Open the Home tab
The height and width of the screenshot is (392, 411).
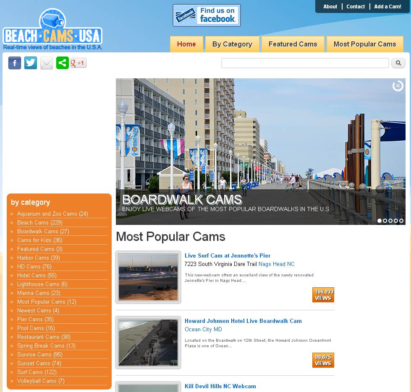coord(186,44)
